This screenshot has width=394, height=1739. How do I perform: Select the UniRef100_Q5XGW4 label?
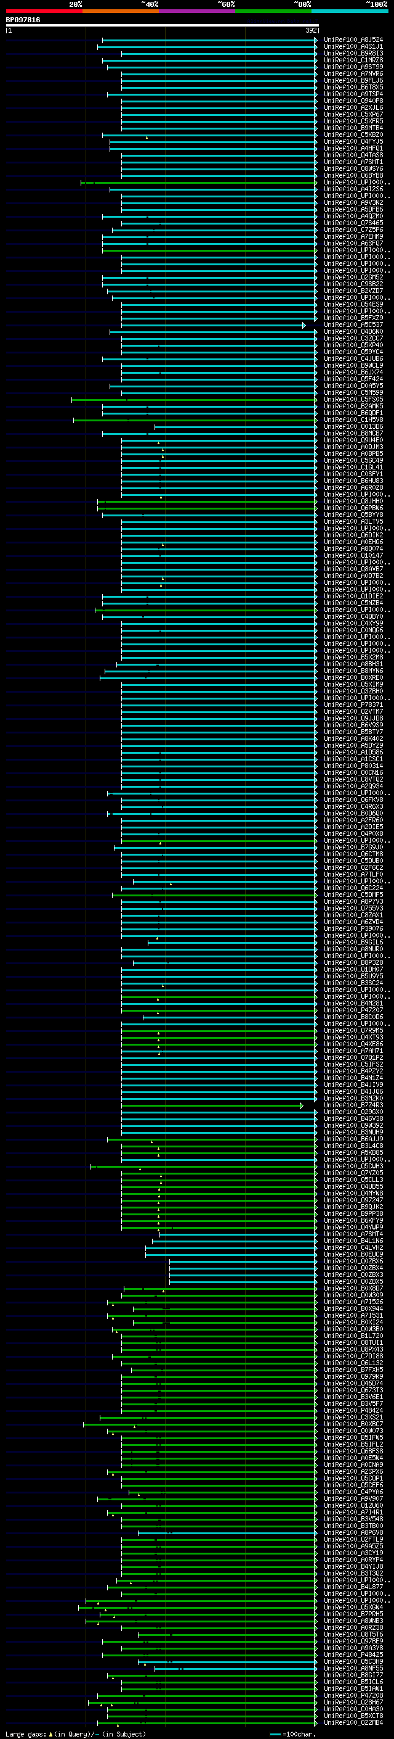[353, 1607]
